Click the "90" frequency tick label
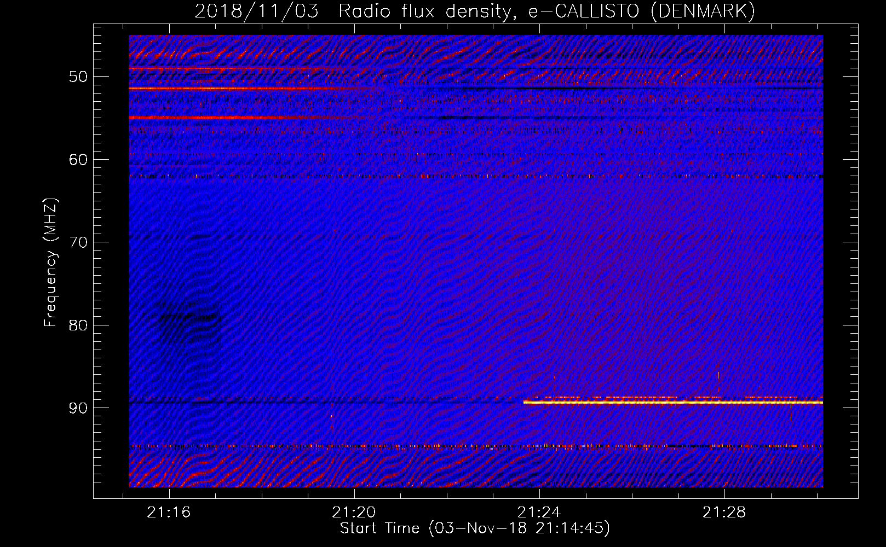 click(x=78, y=409)
